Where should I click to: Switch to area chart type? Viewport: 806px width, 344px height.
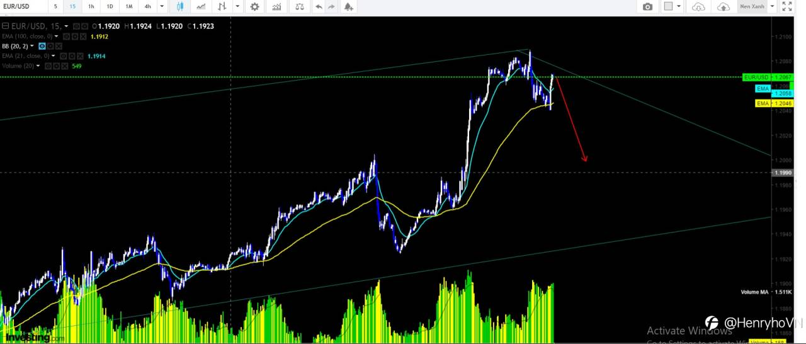tap(201, 6)
